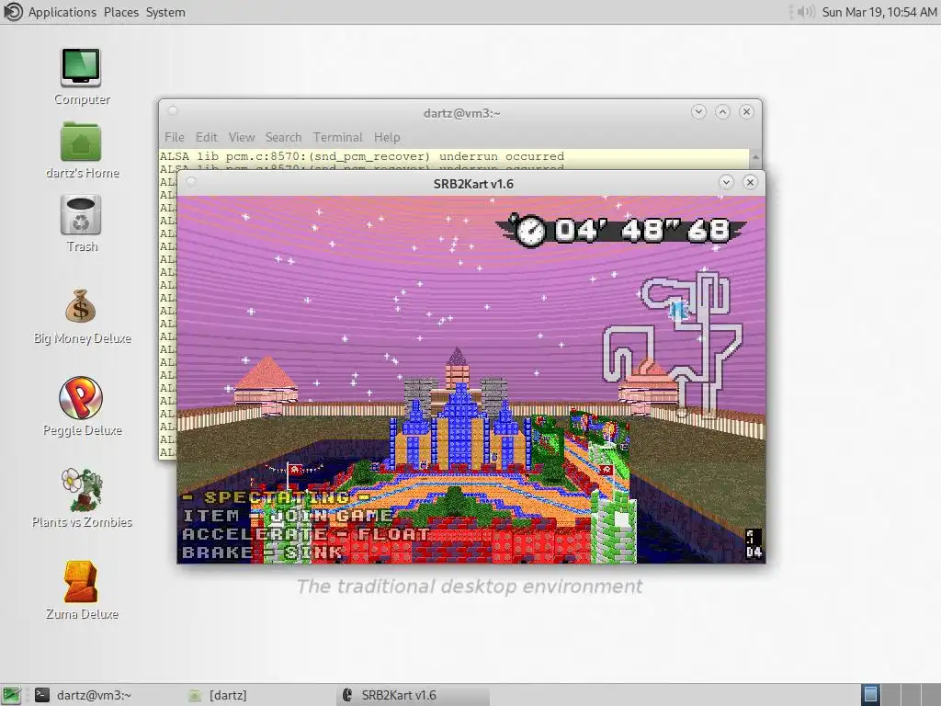Switch to dartz@vm3:~ taskbar entry
Viewport: 941px width, 706px height.
pyautogui.click(x=83, y=695)
